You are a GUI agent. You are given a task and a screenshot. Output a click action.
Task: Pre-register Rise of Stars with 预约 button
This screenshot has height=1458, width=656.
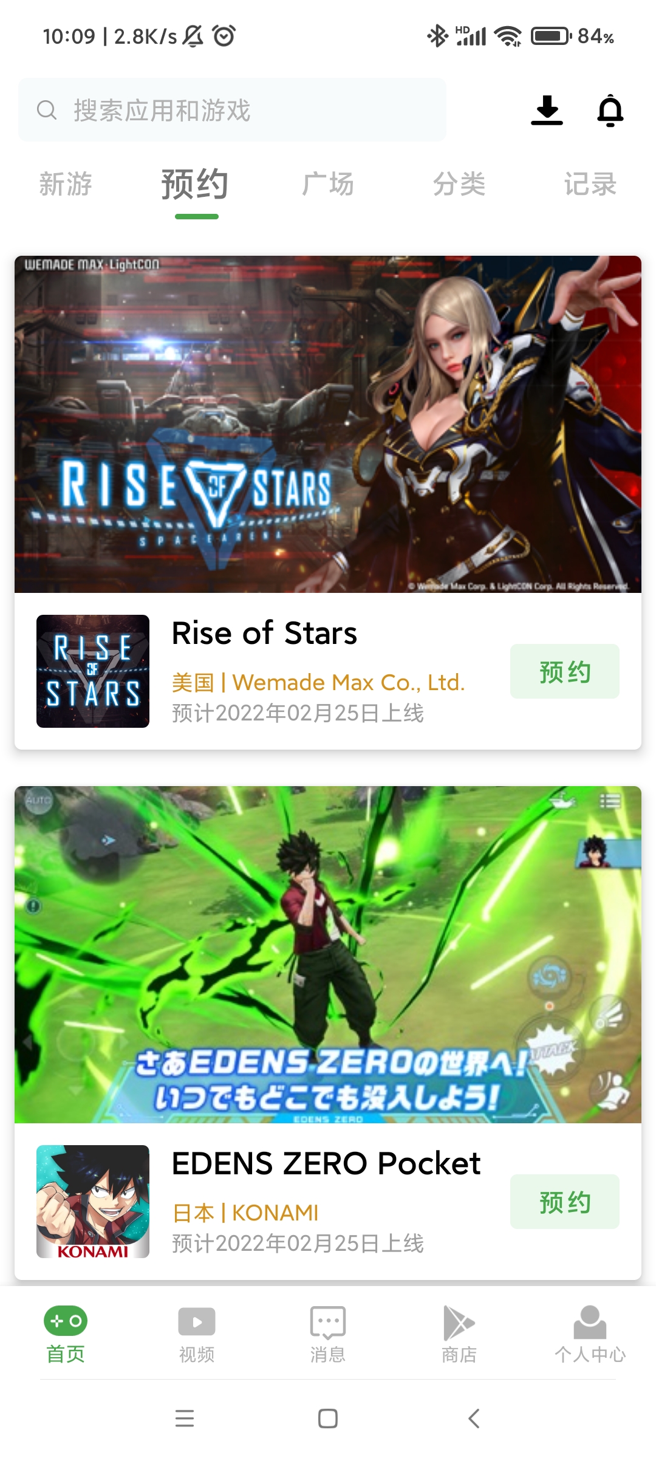565,671
